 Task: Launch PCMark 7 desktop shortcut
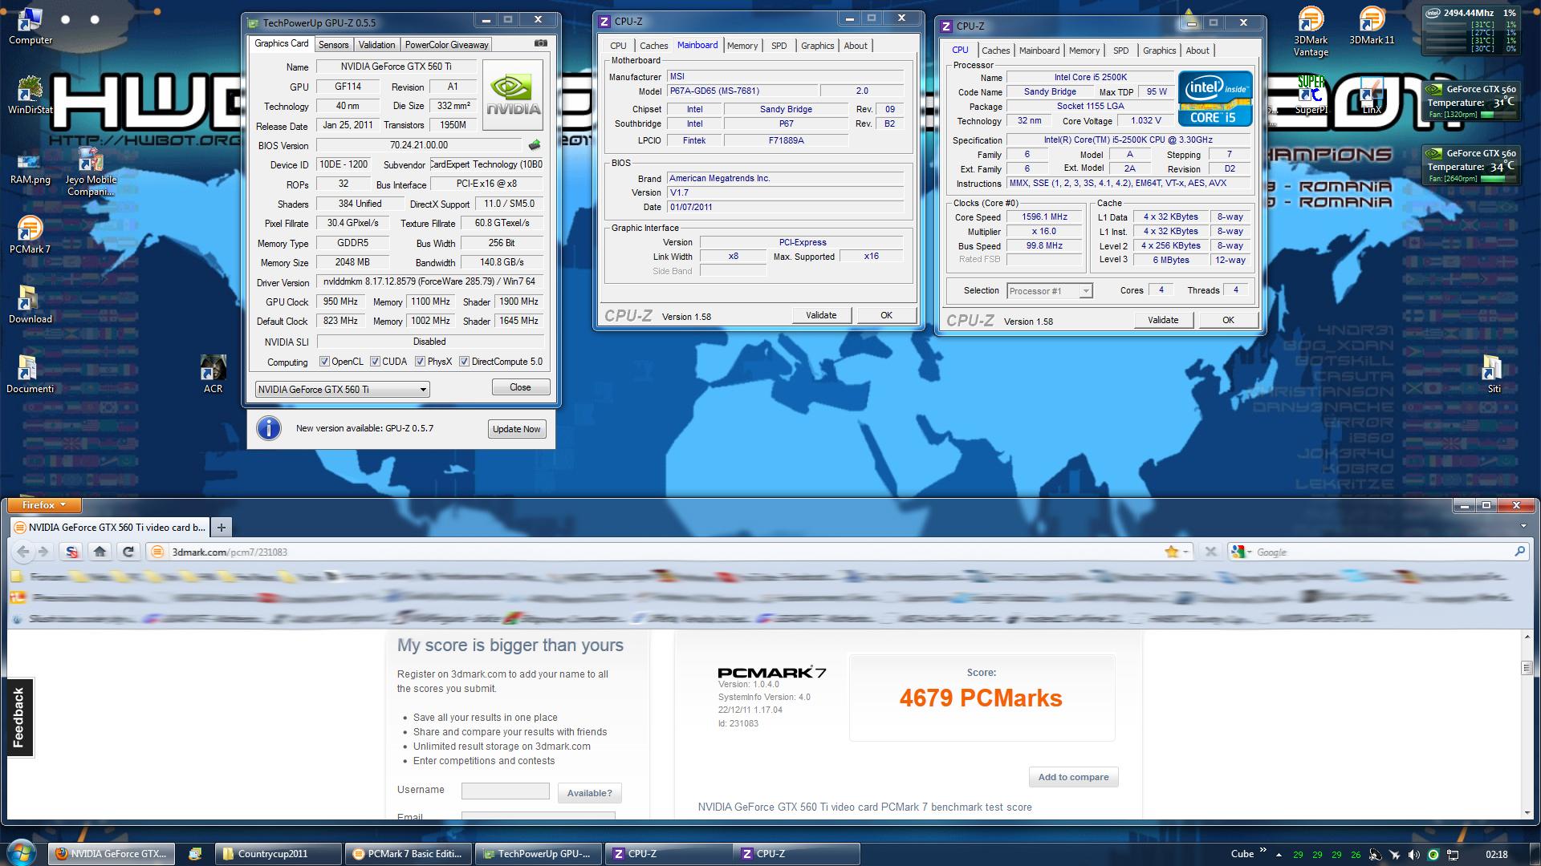click(30, 235)
